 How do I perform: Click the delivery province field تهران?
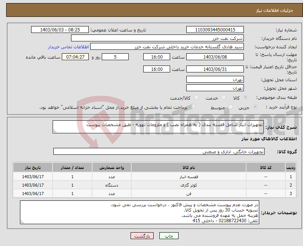click(215, 79)
